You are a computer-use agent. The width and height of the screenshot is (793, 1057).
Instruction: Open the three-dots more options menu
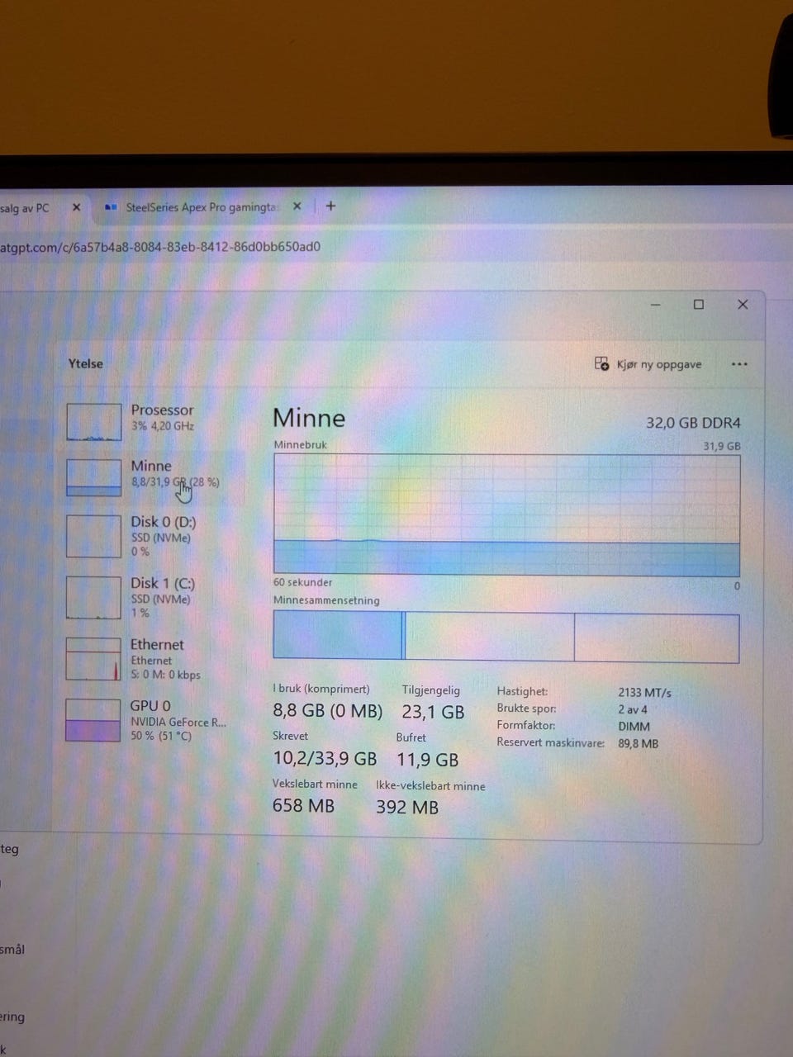tap(739, 364)
